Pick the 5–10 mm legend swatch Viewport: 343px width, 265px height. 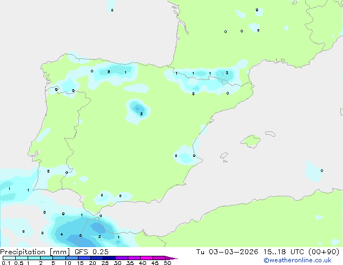(59, 258)
